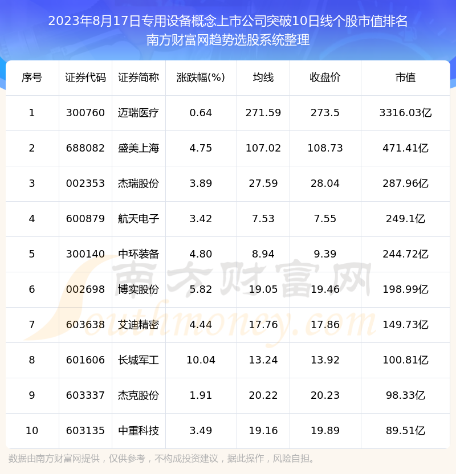Viewport: 456px width, 474px height.
Task: Click the 市值 column header
Action: (x=405, y=78)
